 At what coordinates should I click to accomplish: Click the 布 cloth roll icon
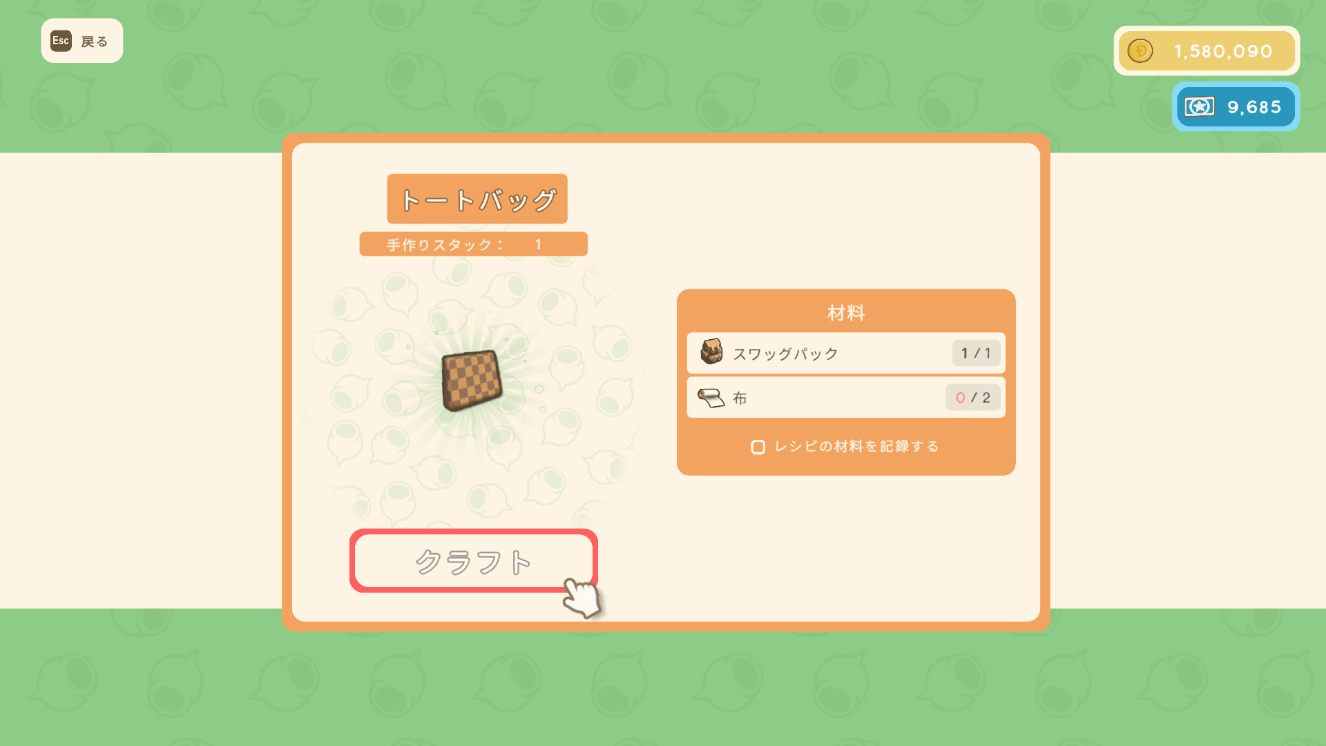(711, 398)
